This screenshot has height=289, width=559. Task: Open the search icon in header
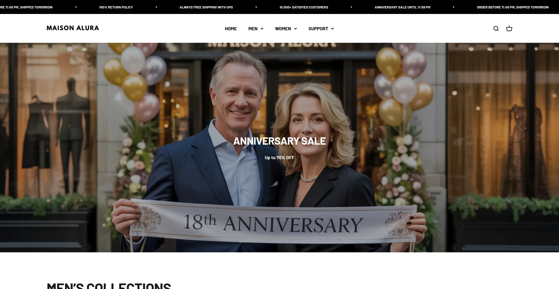[496, 29]
